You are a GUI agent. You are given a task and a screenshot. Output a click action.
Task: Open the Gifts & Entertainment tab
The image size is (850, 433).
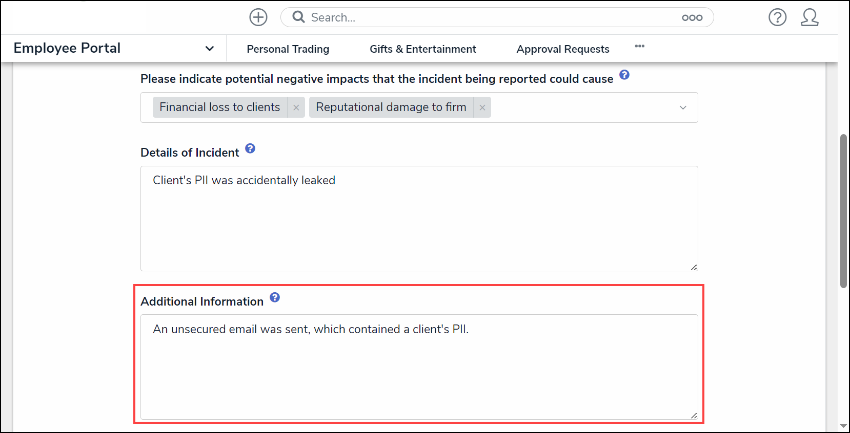423,49
